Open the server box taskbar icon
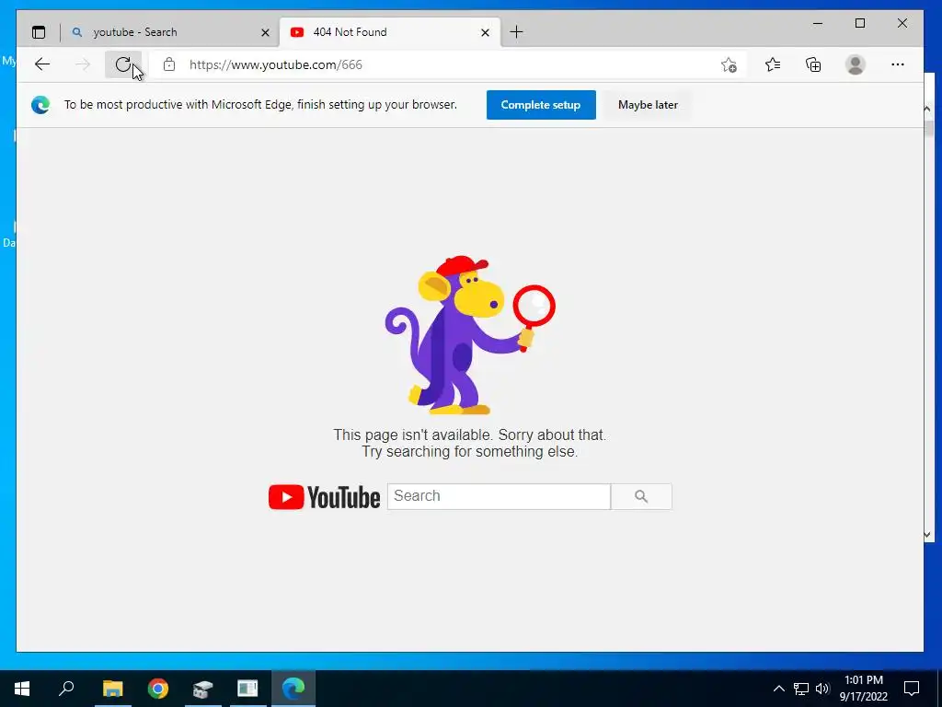This screenshot has width=942, height=707. [x=203, y=689]
